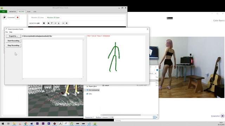
Task: Switch to the RECORD tab
Action: [x=21, y=12]
